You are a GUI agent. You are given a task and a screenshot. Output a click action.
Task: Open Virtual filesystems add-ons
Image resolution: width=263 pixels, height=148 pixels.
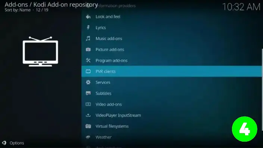click(171, 126)
